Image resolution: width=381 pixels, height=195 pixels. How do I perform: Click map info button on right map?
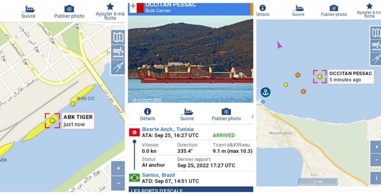tap(376, 178)
